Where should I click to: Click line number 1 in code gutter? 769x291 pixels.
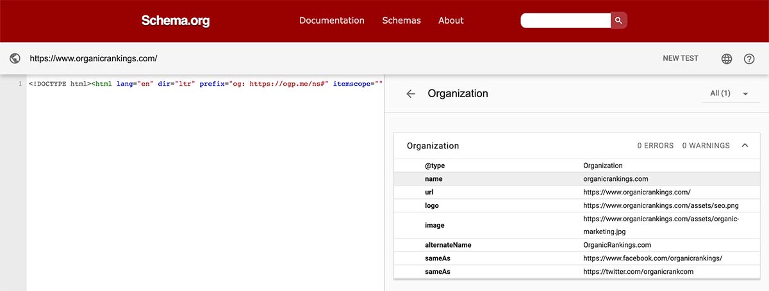(x=21, y=84)
